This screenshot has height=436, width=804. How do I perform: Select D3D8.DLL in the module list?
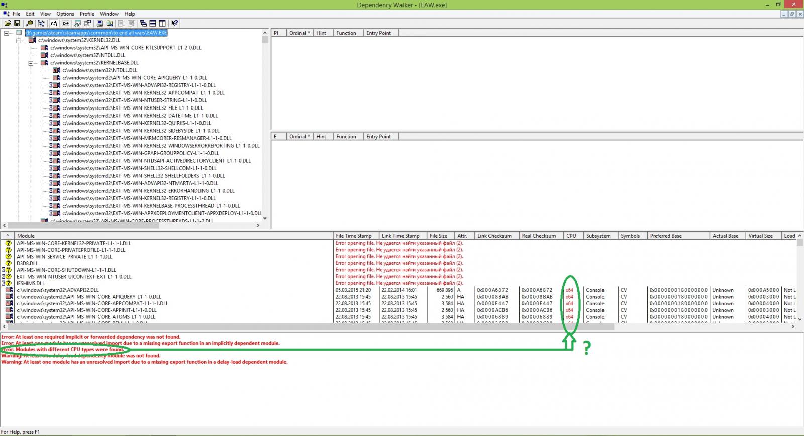coord(27,263)
